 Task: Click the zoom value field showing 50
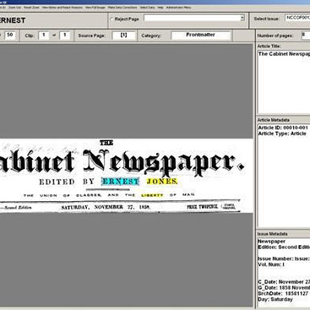point(10,35)
